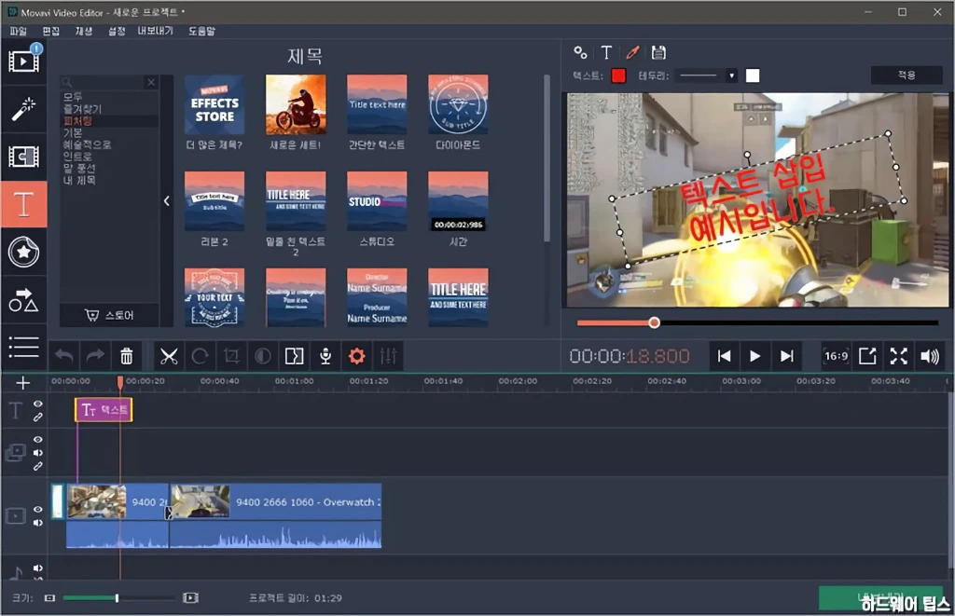This screenshot has width=955, height=616.
Task: Pick the red text color swatch
Action: click(x=619, y=75)
